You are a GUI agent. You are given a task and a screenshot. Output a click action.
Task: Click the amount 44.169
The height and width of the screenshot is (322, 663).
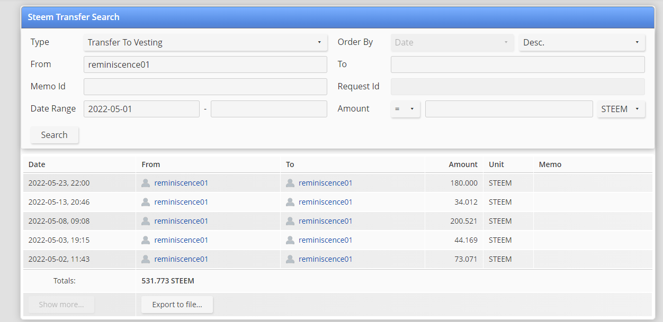coord(466,240)
